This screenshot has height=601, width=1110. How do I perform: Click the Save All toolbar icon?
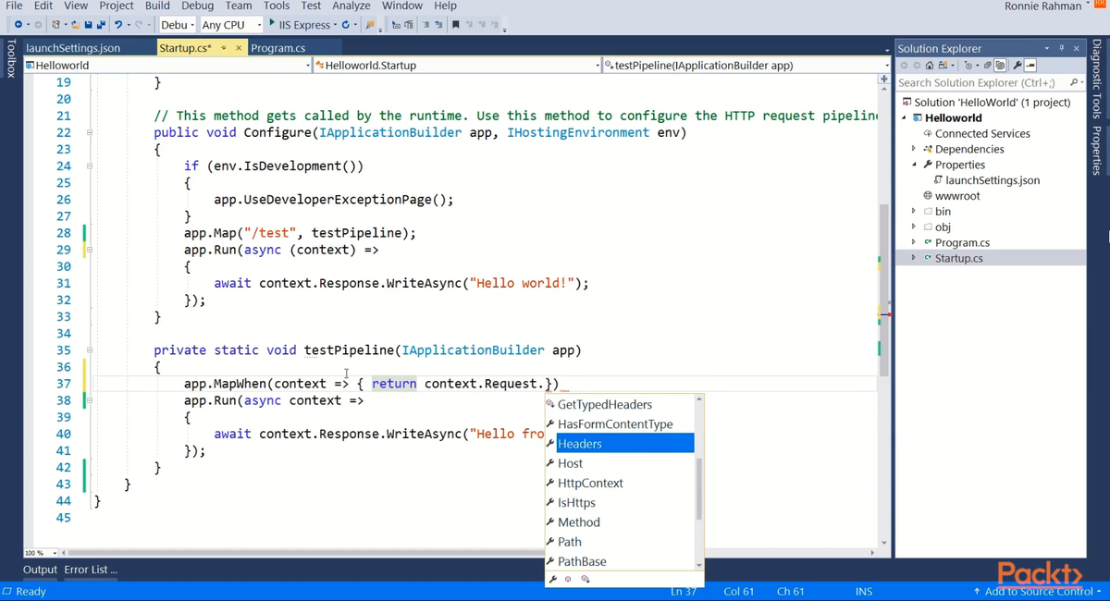tap(102, 24)
